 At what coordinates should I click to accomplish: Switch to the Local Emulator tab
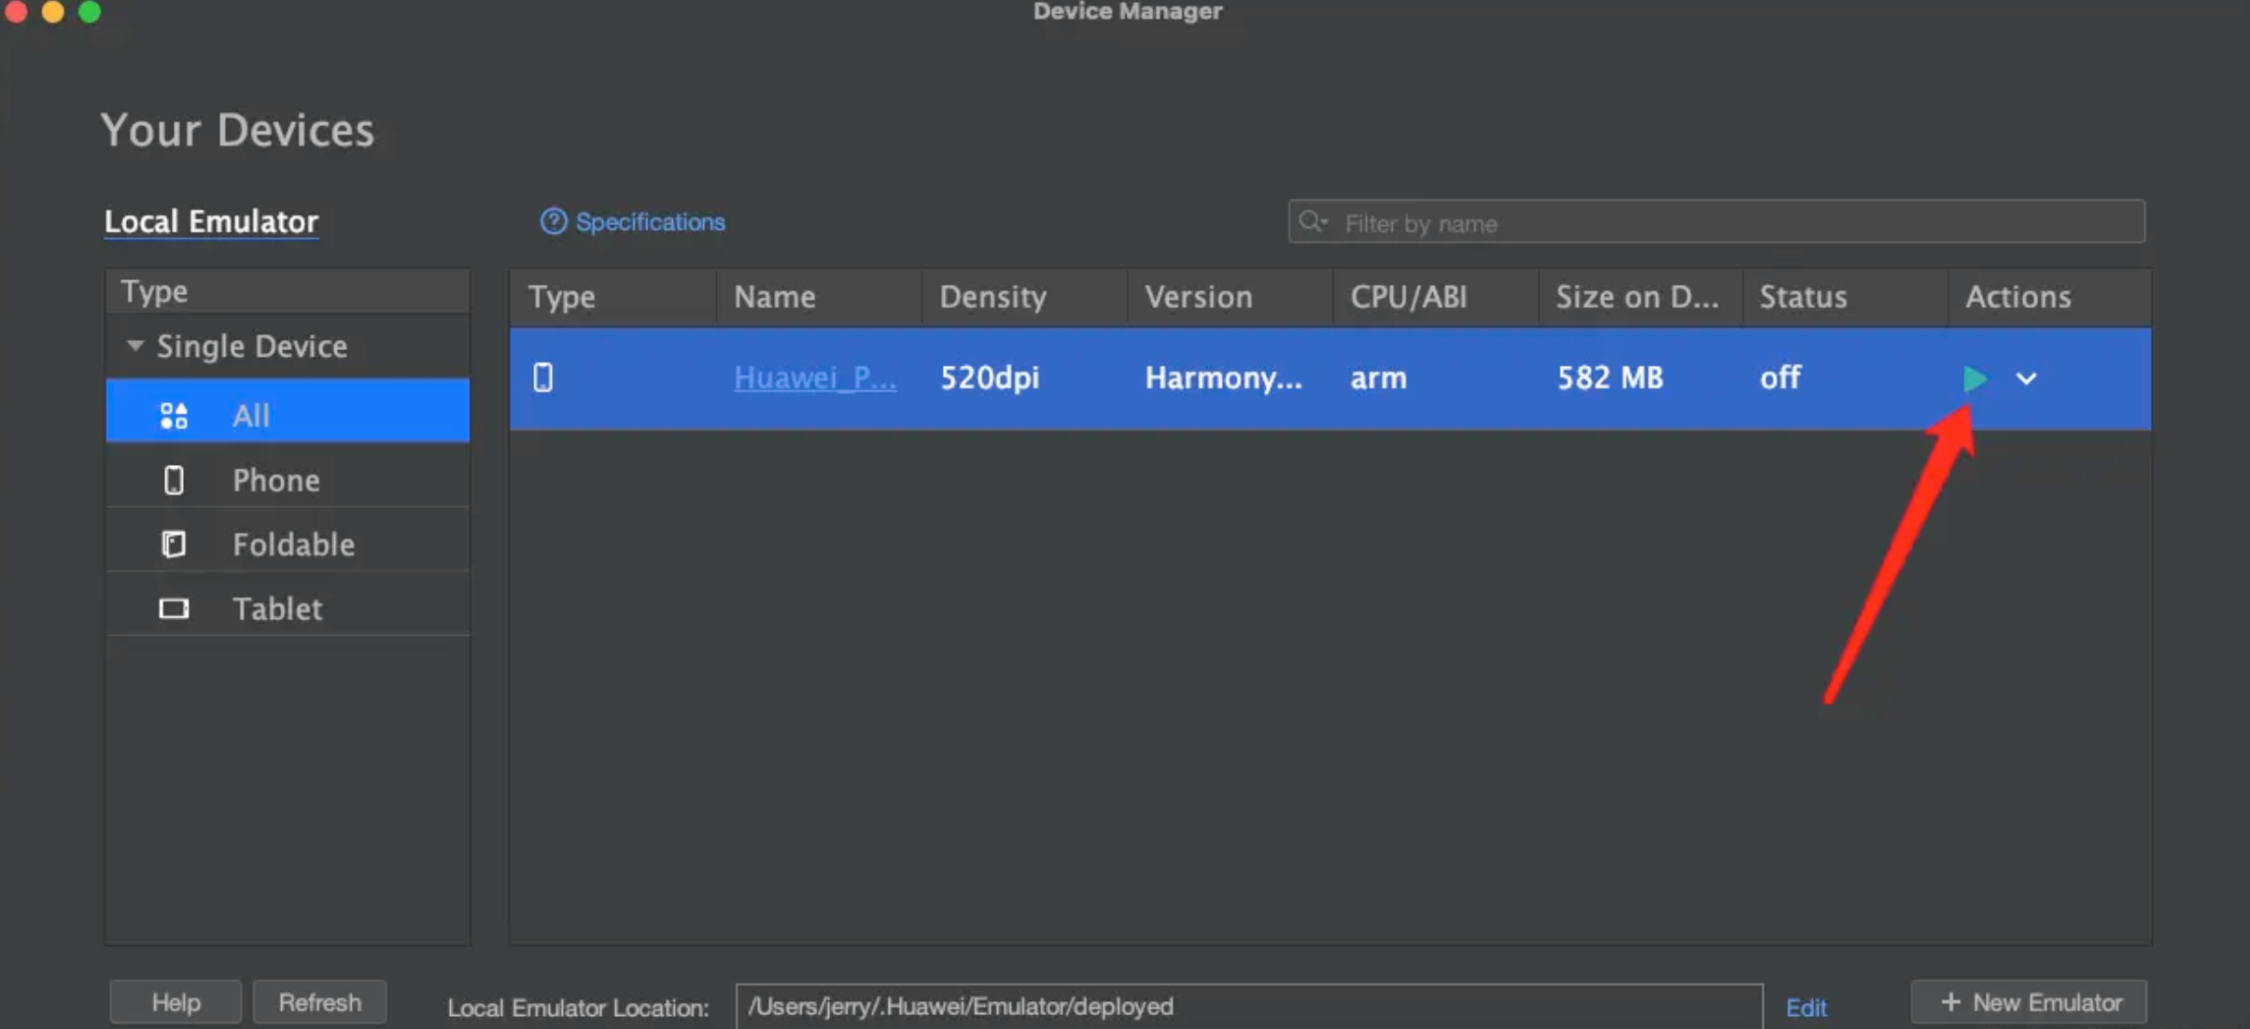pyautogui.click(x=211, y=221)
